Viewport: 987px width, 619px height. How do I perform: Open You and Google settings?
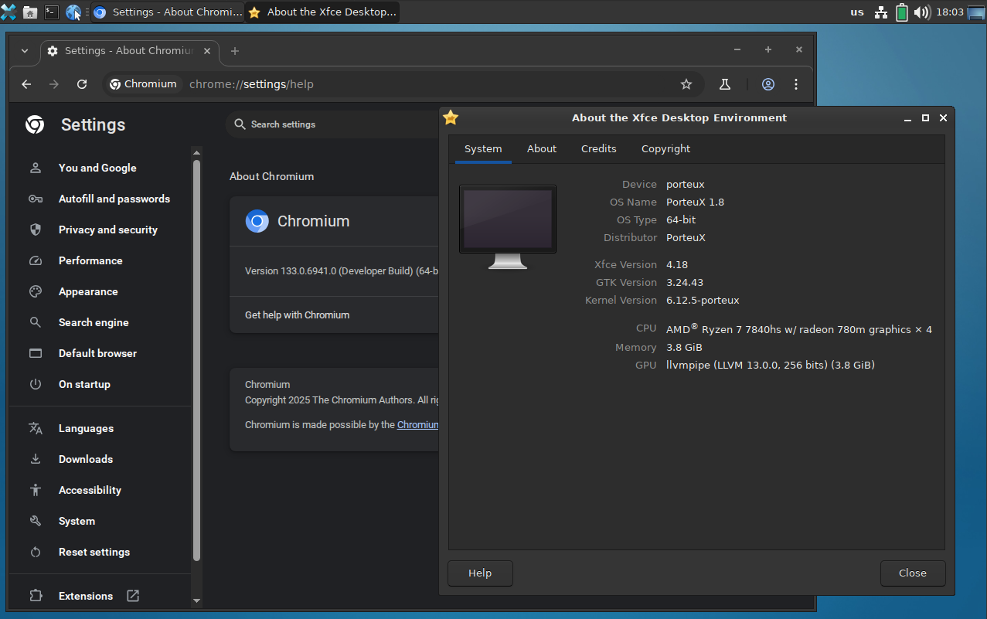pos(97,168)
